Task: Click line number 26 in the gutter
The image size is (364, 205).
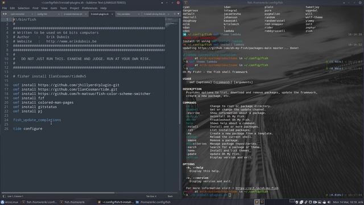Action: [x=6, y=129]
